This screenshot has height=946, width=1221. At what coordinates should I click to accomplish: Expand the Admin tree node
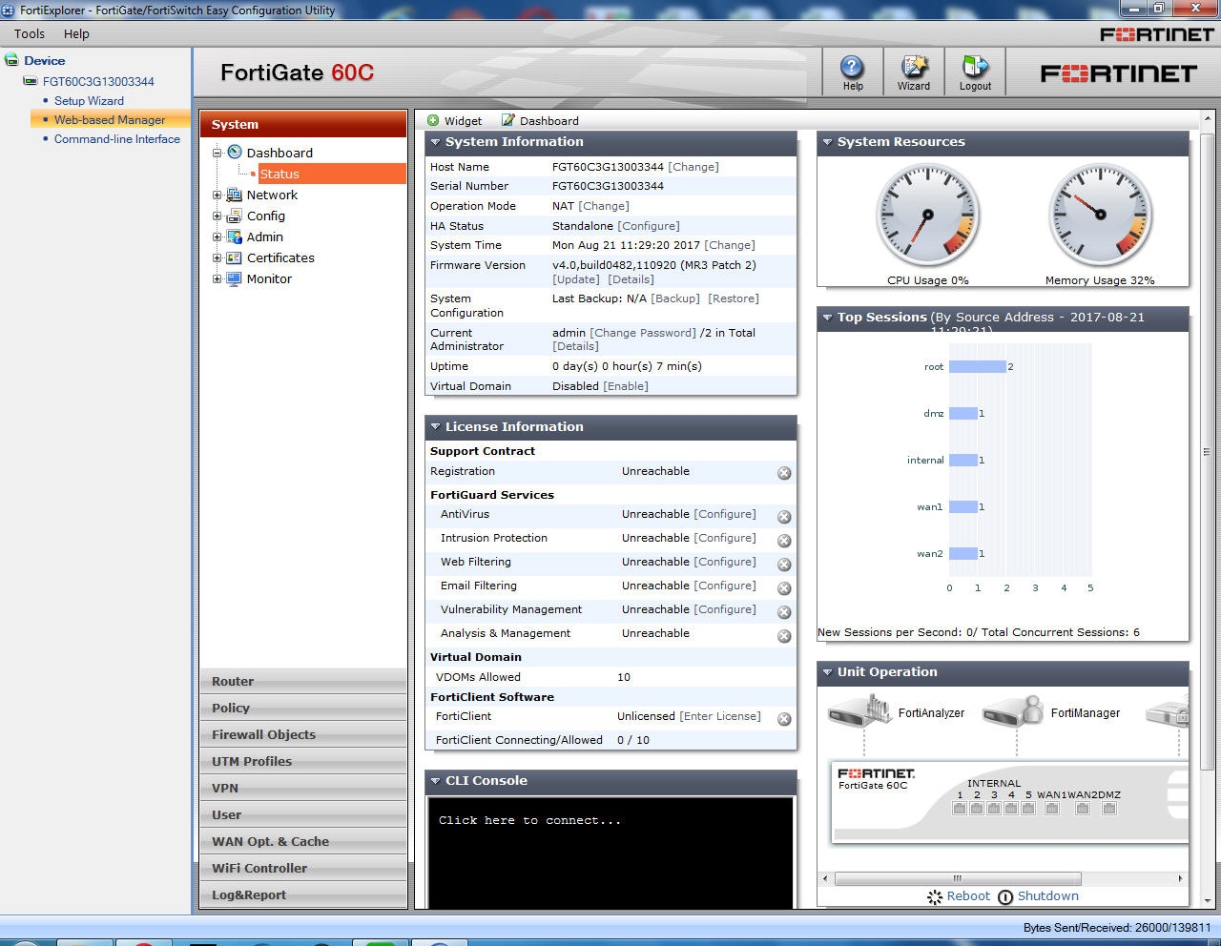217,236
